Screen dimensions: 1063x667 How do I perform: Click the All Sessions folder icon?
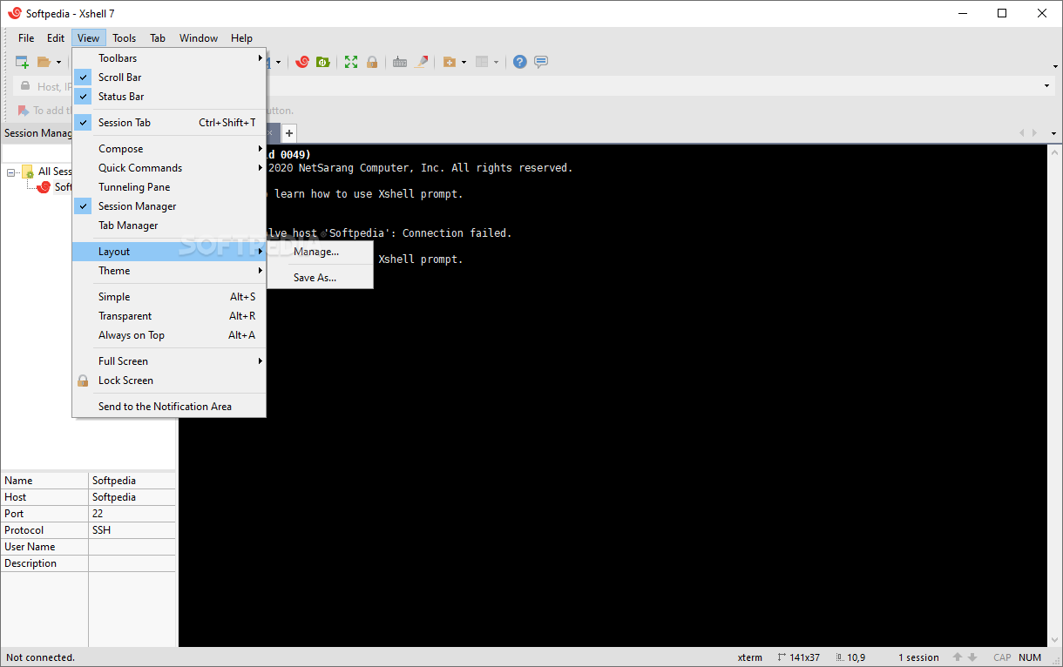28,172
